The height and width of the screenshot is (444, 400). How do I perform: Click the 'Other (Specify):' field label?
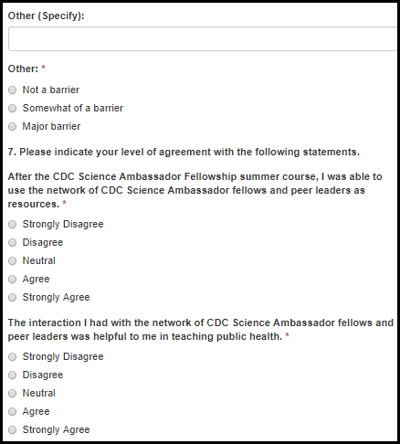(x=46, y=16)
